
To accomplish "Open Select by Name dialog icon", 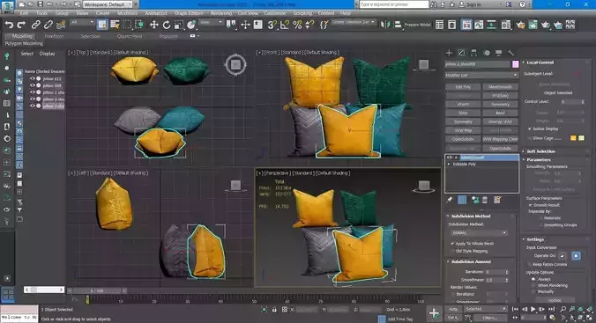I will click(115, 25).
